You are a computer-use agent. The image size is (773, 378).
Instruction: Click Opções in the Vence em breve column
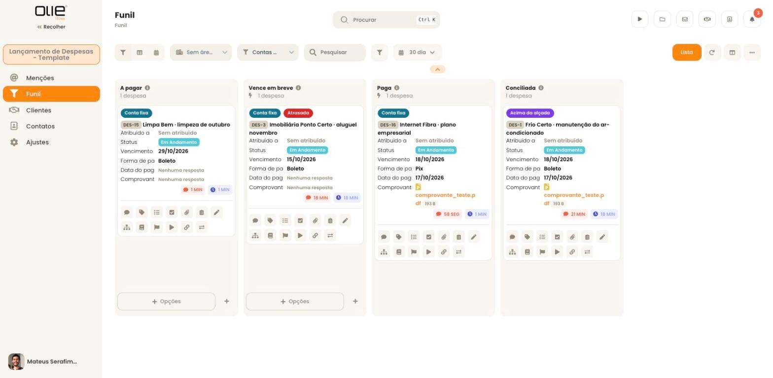tap(295, 302)
